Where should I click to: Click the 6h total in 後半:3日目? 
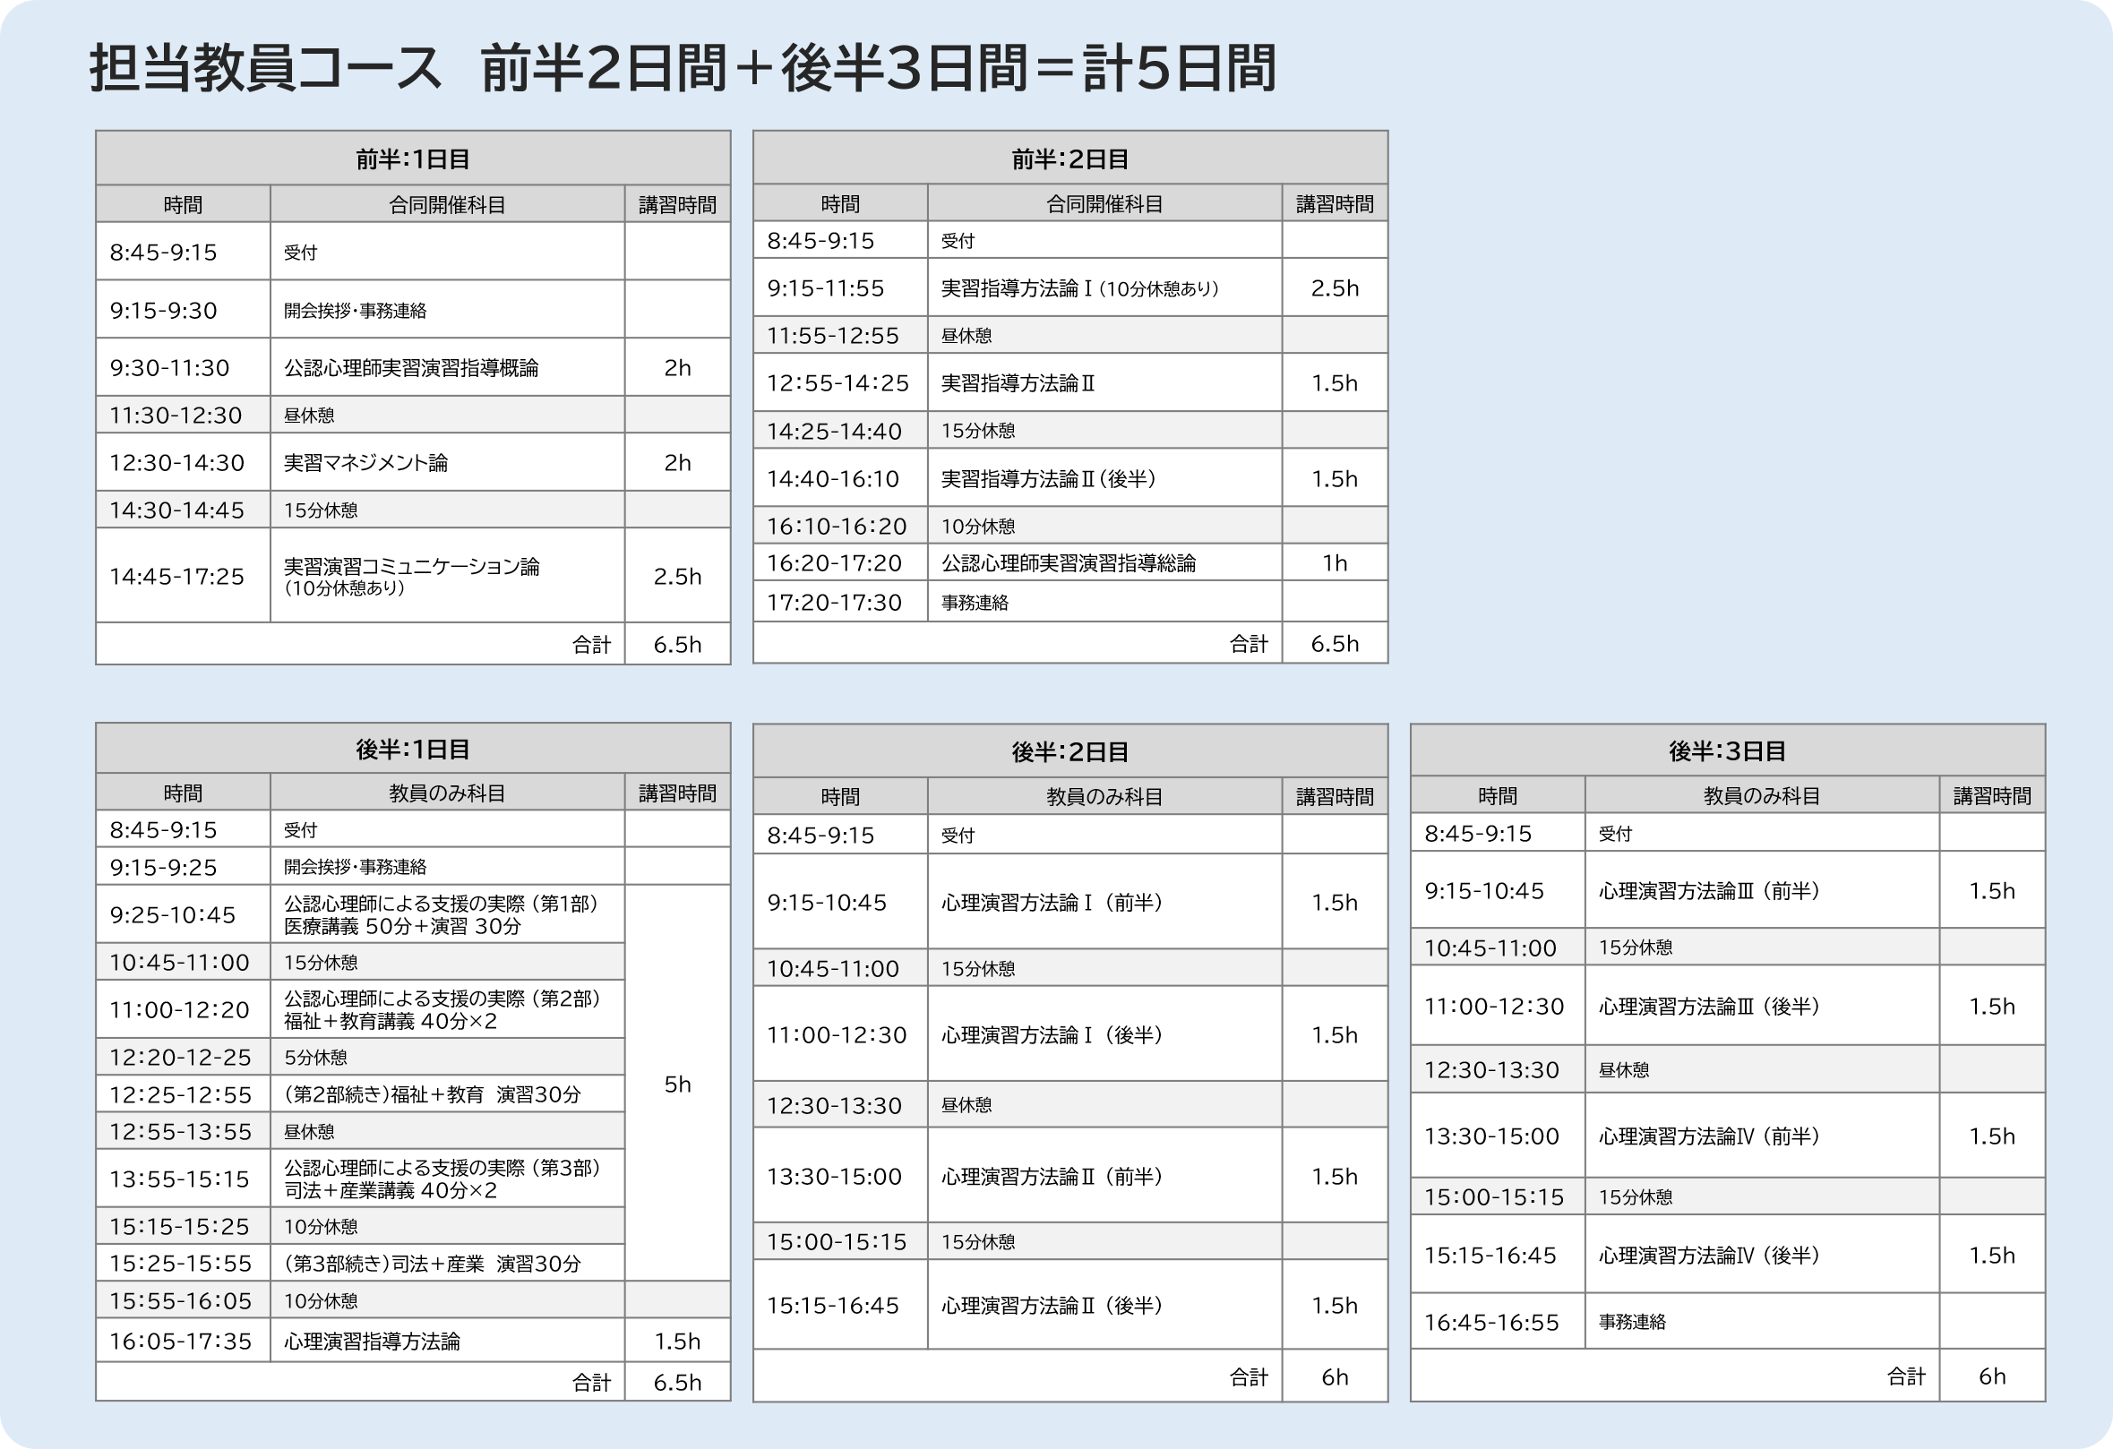point(1992,1376)
